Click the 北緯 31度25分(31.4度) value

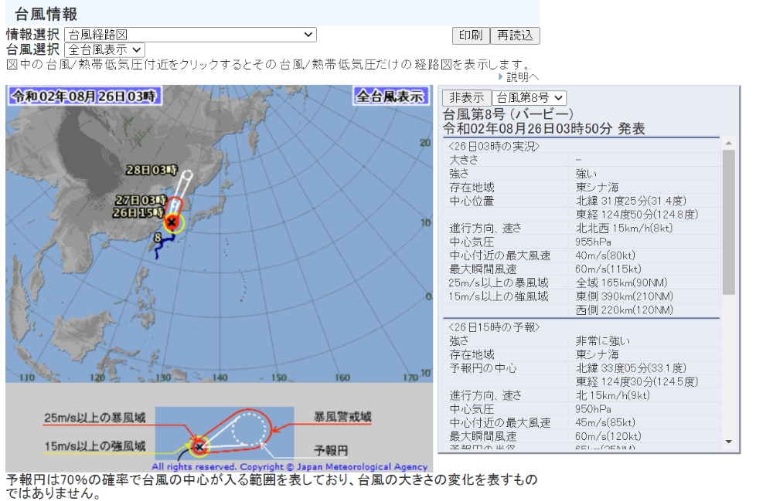coord(631,201)
